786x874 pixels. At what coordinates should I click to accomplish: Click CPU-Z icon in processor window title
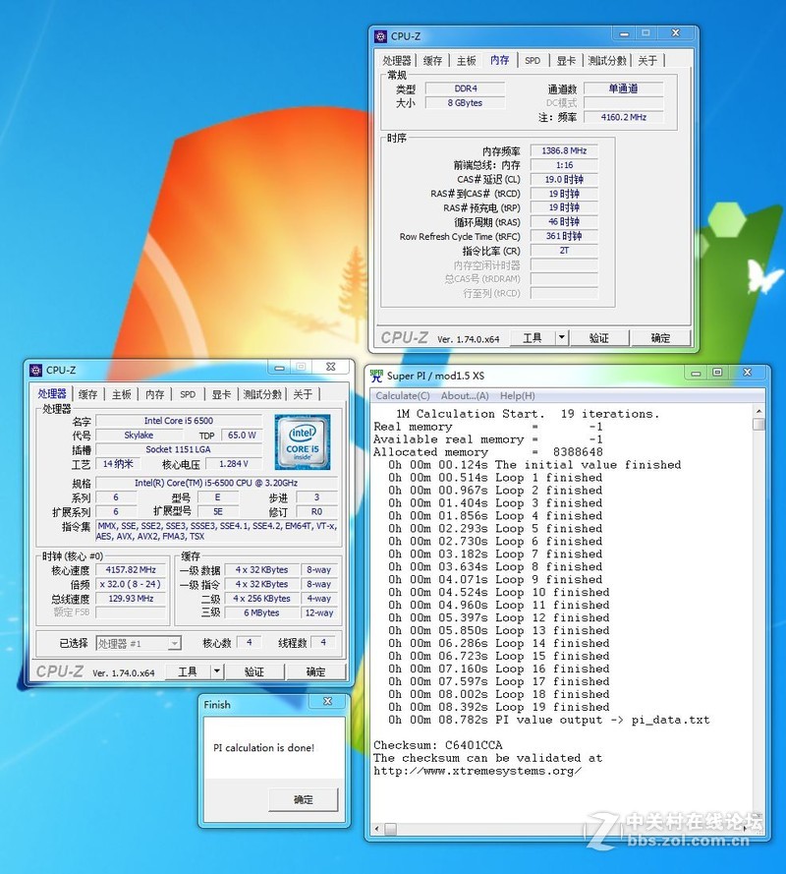pyautogui.click(x=35, y=370)
